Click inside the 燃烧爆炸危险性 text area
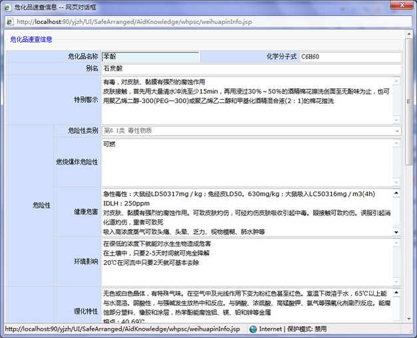Image resolution: width=417 pixels, height=338 pixels. point(246,161)
